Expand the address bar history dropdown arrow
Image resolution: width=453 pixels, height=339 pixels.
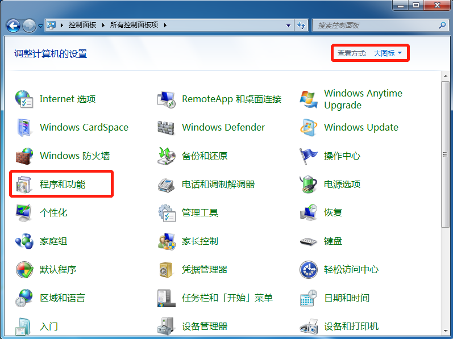[x=289, y=26]
